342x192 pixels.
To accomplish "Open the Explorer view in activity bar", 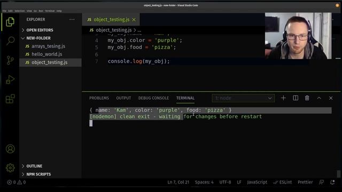I will click(10, 22).
